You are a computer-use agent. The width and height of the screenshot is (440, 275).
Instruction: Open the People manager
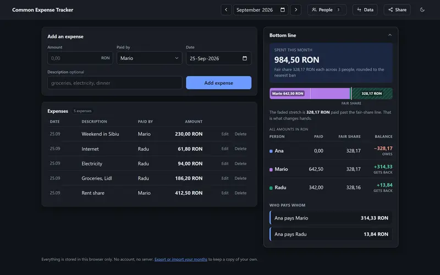[327, 10]
